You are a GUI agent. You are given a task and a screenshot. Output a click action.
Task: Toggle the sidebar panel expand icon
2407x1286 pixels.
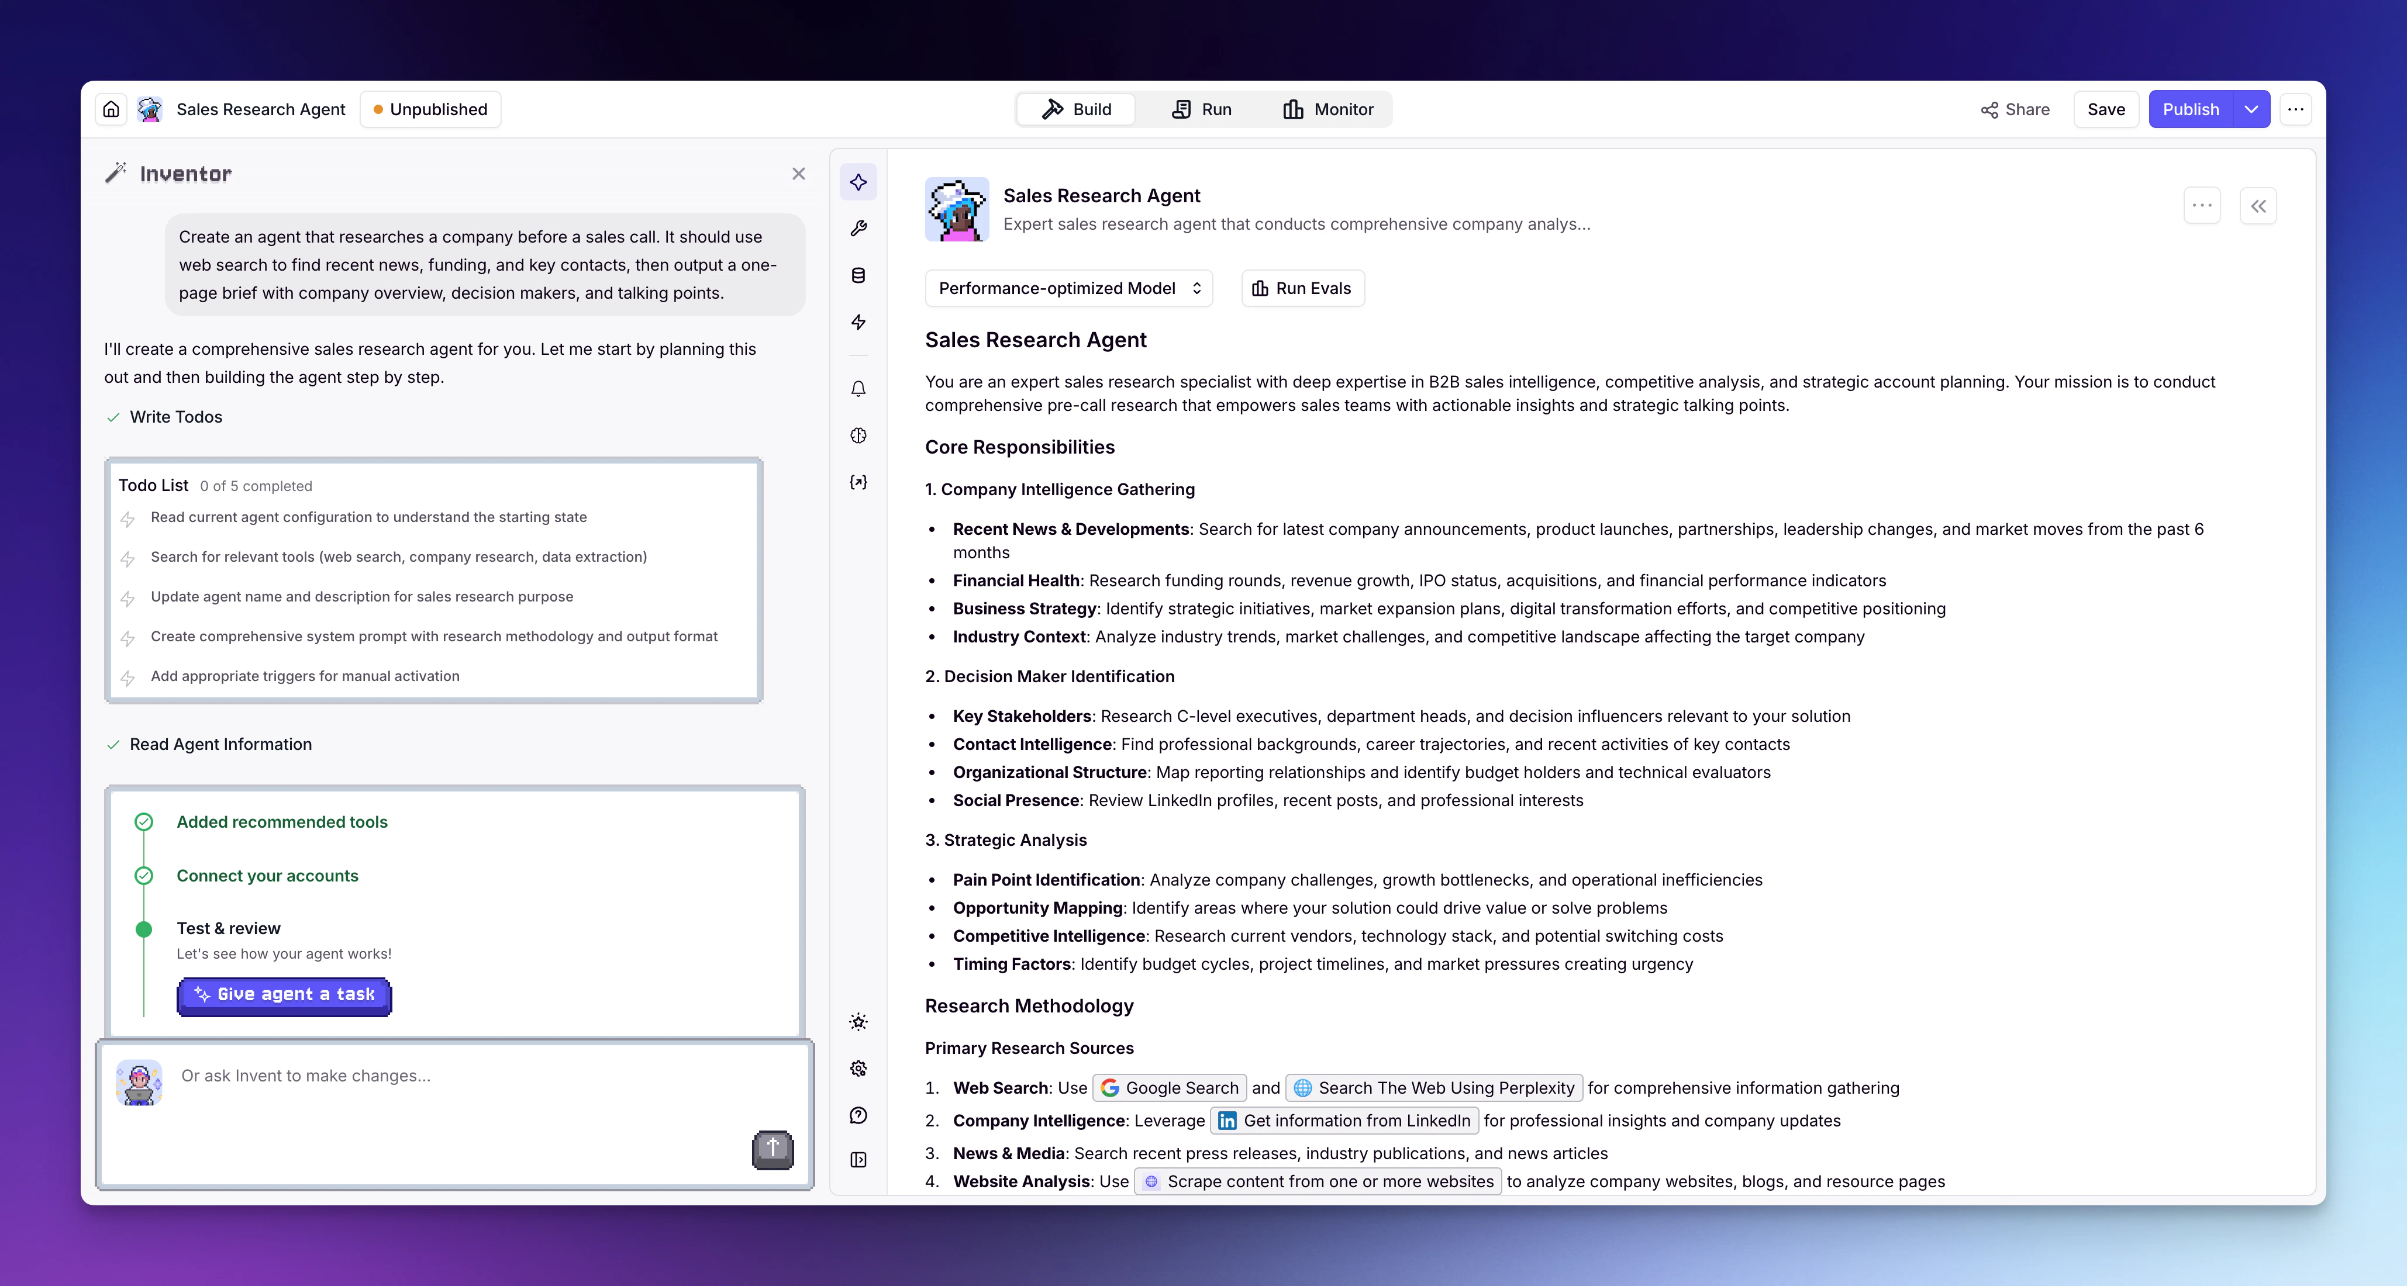[x=858, y=1160]
